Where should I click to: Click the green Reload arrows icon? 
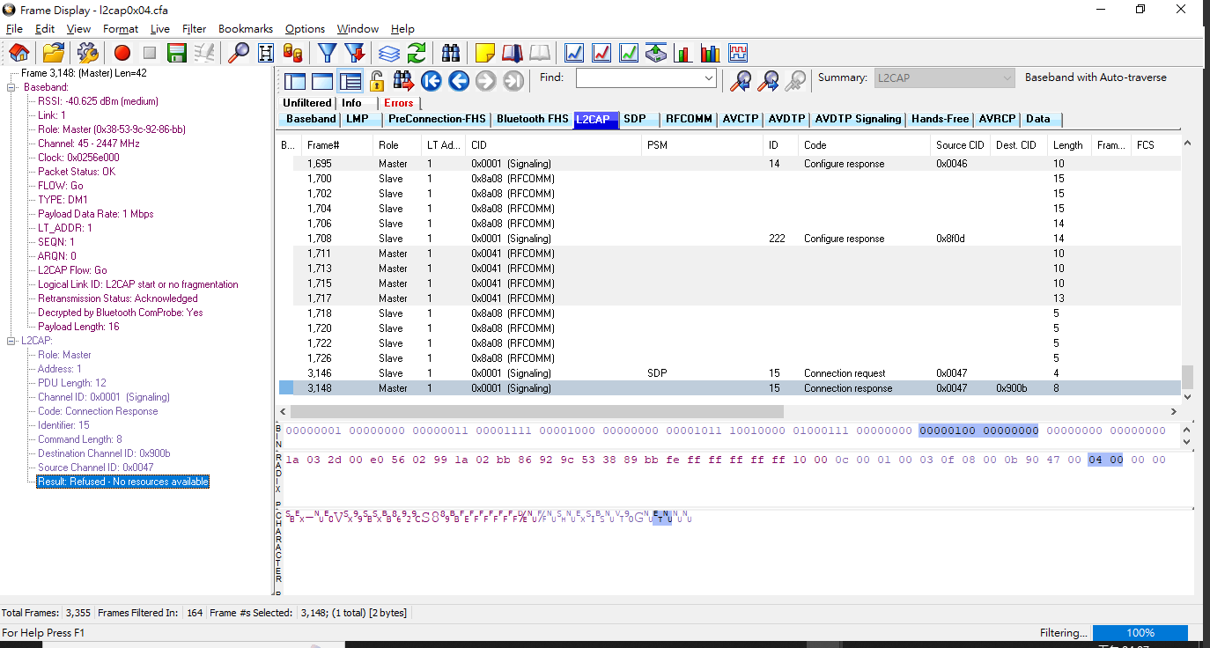click(417, 53)
